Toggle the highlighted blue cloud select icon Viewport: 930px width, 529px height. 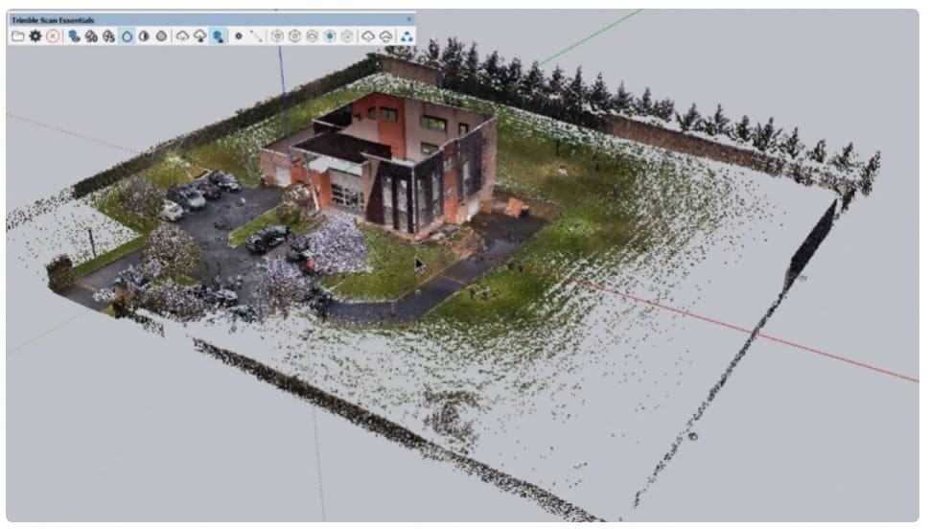(x=219, y=36)
